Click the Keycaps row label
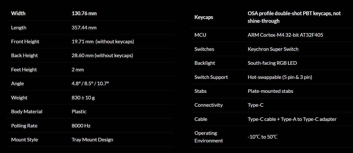 (x=204, y=17)
